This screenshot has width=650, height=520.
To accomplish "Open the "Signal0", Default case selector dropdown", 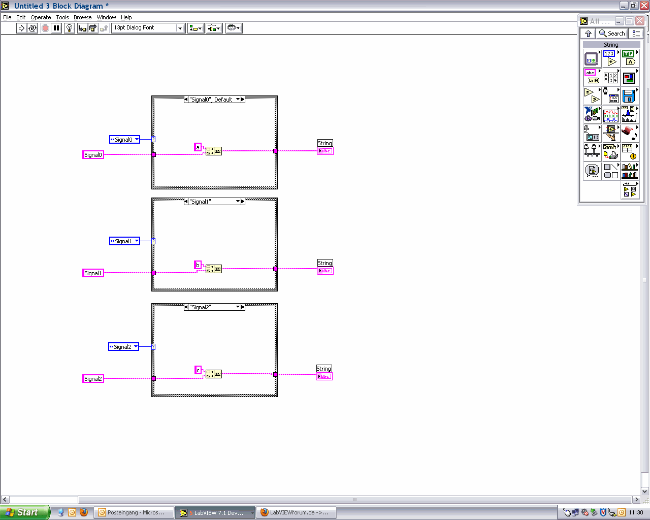I will pyautogui.click(x=238, y=100).
